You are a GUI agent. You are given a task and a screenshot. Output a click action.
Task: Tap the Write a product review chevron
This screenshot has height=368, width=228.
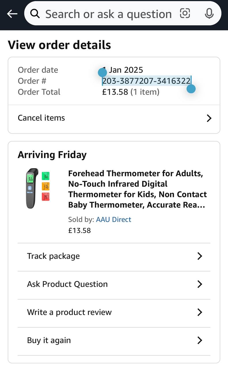[x=200, y=312]
